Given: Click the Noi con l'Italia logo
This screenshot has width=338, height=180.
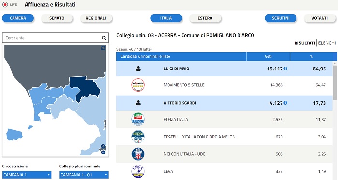Looking at the screenshot, I should click(x=138, y=154).
